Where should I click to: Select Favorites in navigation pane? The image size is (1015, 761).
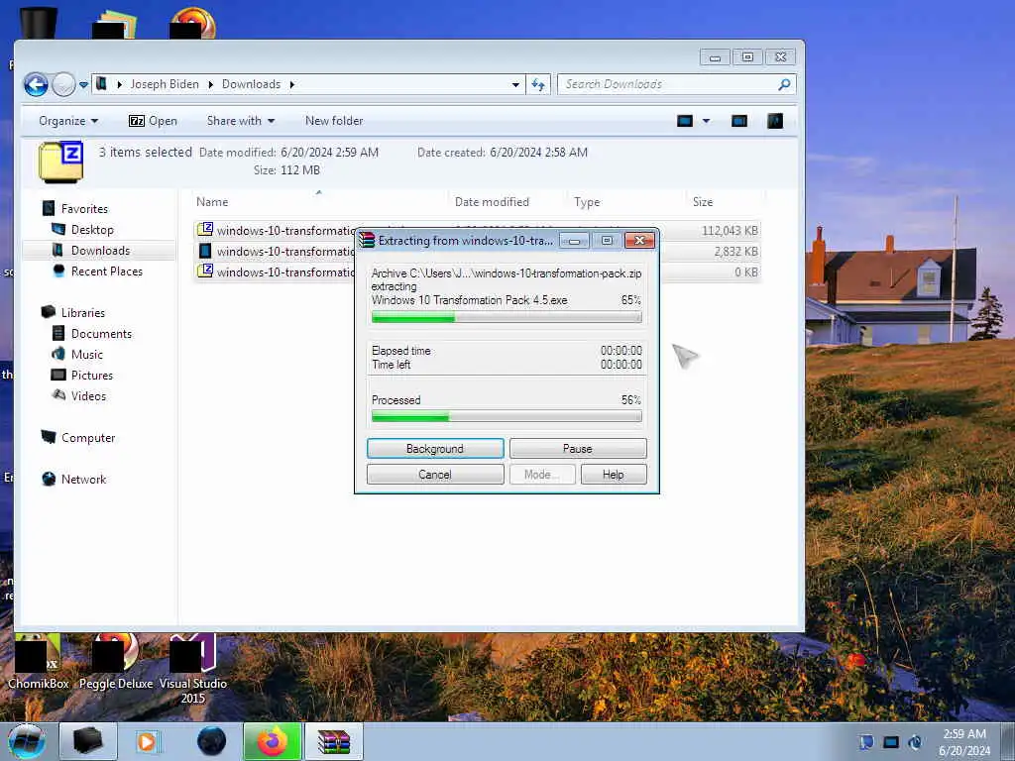pyautogui.click(x=84, y=209)
